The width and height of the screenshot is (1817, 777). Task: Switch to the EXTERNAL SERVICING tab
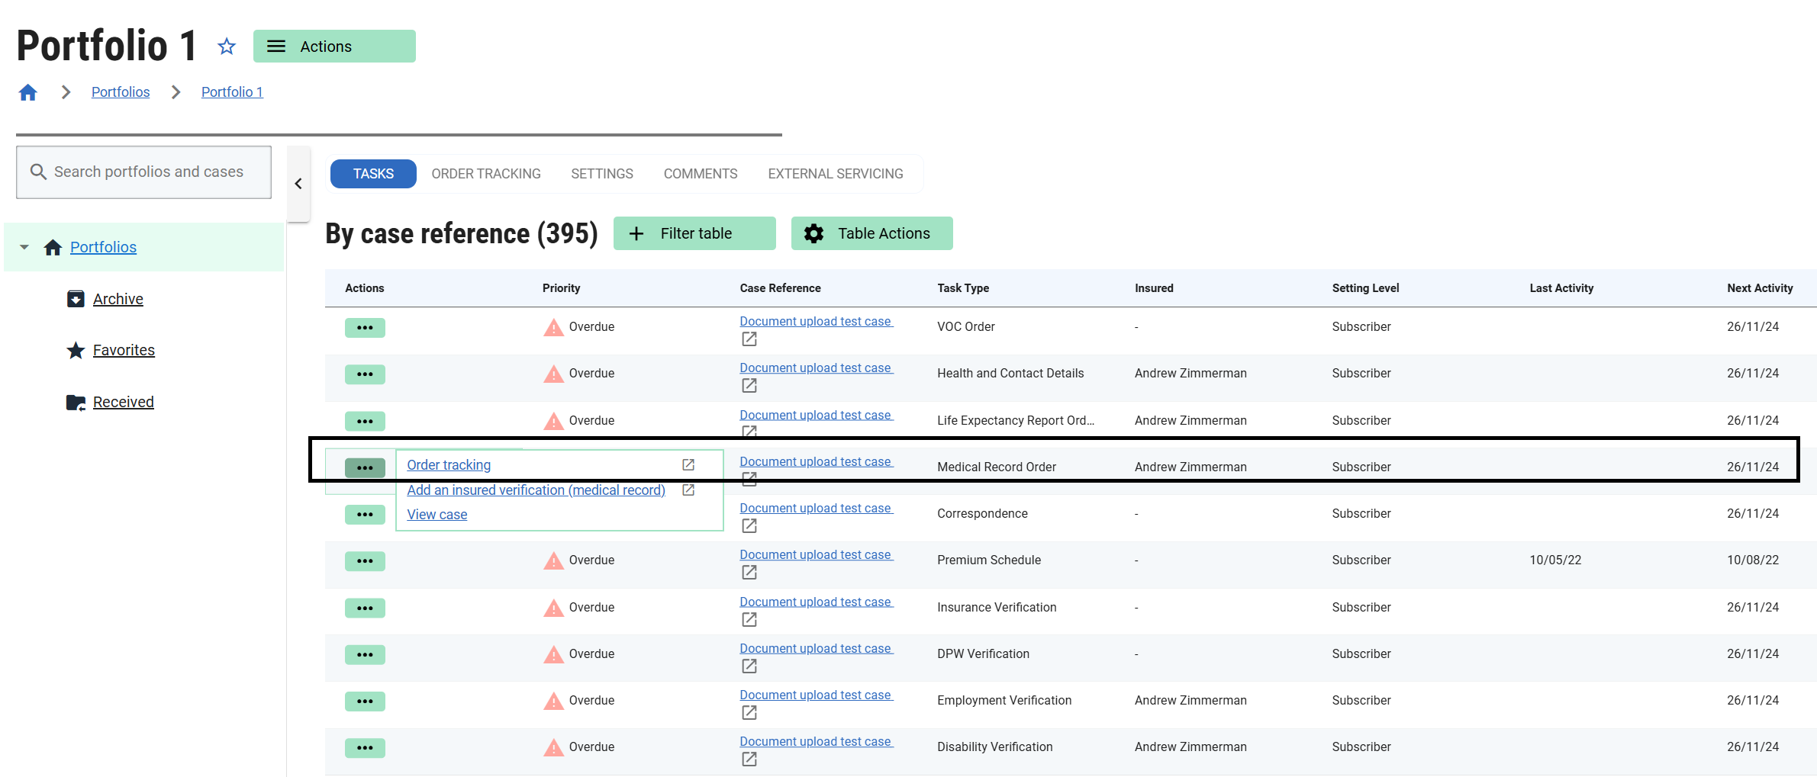click(x=835, y=174)
